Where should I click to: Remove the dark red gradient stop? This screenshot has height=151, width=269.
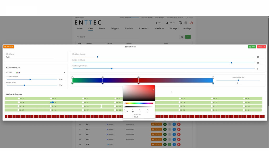[x=138, y=78]
